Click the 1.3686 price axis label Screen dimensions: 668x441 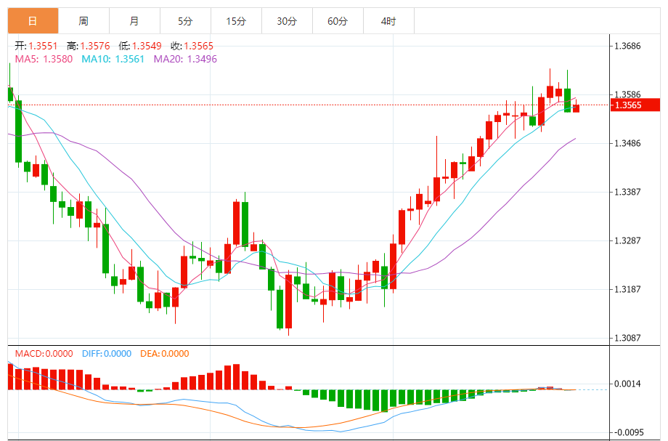[627, 46]
